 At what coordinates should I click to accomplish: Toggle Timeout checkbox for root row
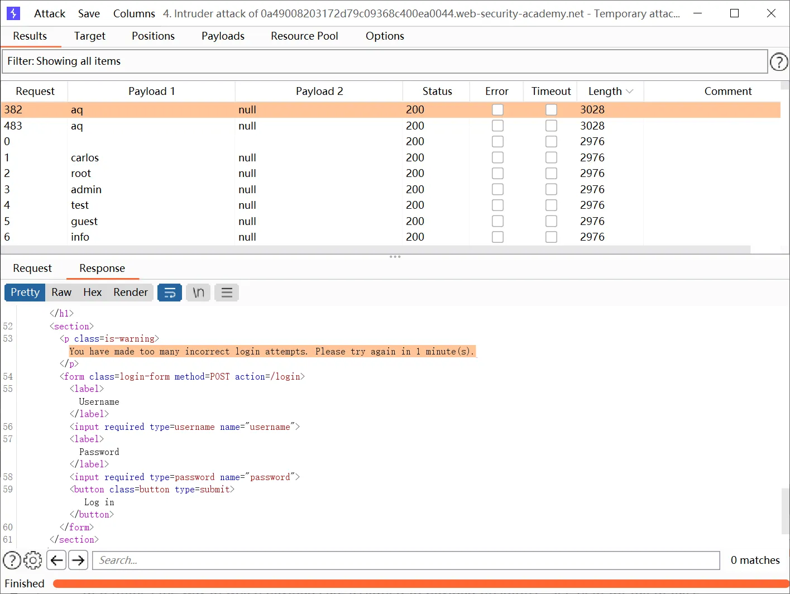(x=551, y=174)
